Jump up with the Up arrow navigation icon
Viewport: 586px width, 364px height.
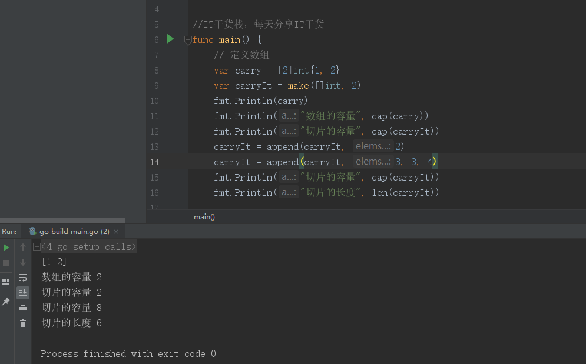[x=23, y=247]
